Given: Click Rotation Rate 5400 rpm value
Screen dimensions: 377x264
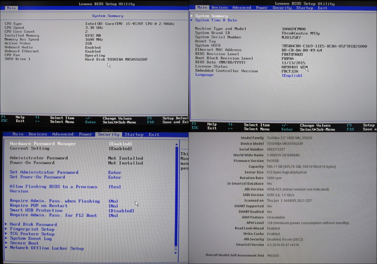Looking at the screenshot, I should click(x=274, y=178).
